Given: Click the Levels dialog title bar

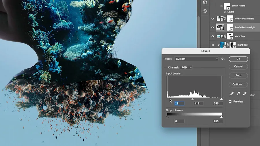Looking at the screenshot, I should click(206, 51).
